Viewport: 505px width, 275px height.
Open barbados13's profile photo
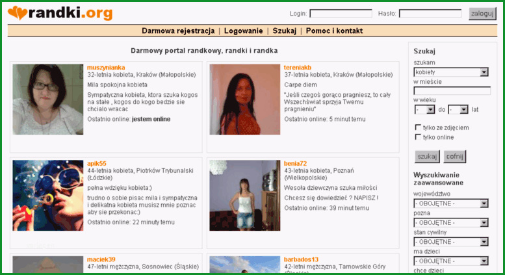245,265
